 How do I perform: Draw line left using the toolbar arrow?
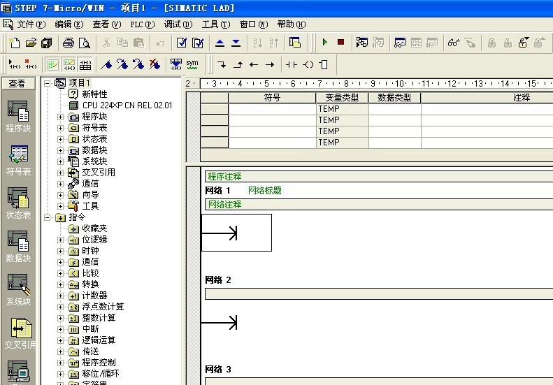click(254, 64)
